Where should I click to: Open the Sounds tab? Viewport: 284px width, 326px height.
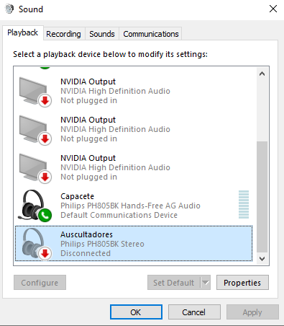click(102, 34)
